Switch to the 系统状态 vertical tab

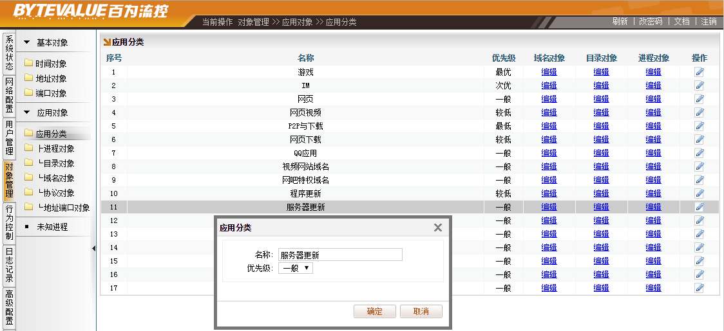click(x=9, y=53)
